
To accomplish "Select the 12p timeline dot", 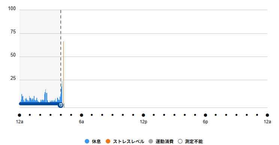I will (x=143, y=115).
